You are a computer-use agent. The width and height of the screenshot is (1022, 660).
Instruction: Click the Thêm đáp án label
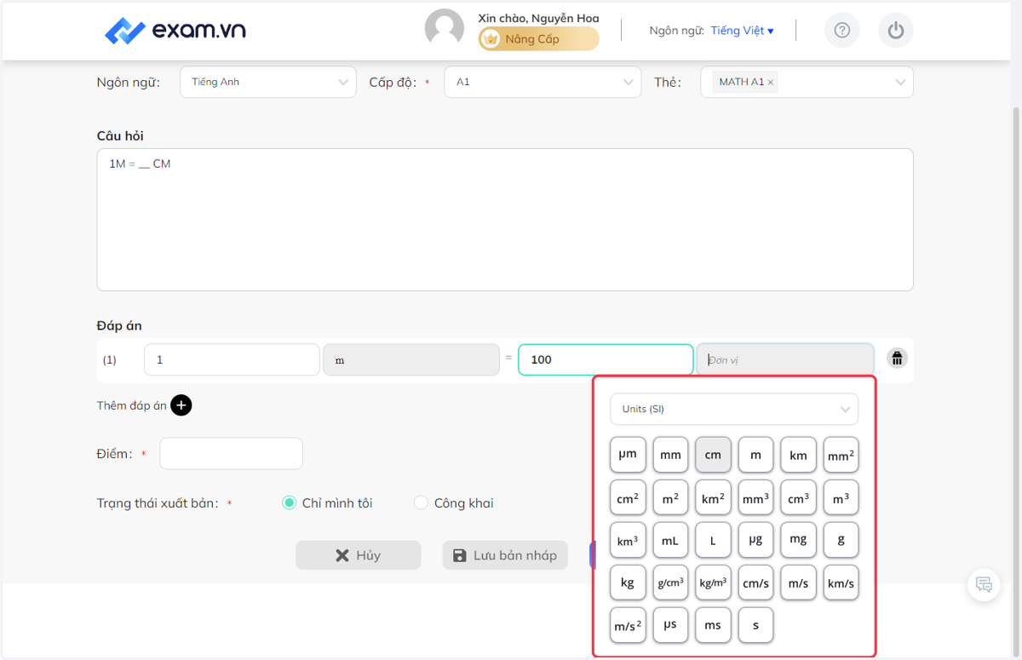tap(132, 405)
